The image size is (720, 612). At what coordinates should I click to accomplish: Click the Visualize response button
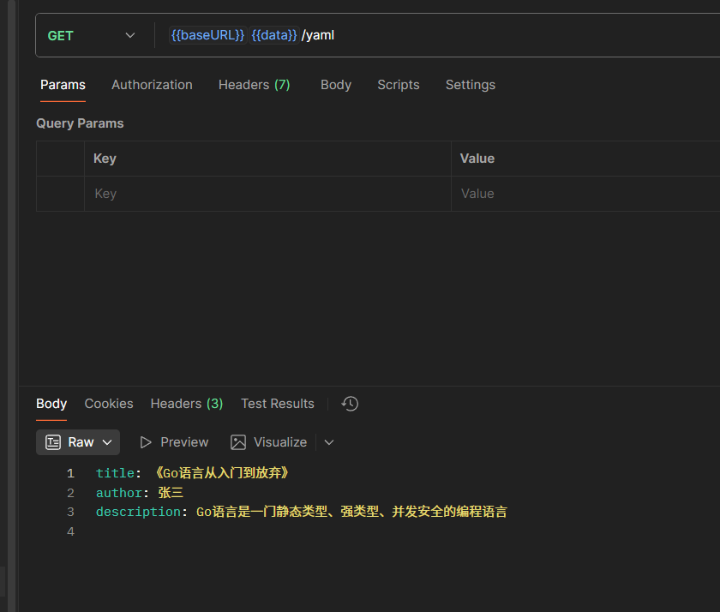(268, 442)
